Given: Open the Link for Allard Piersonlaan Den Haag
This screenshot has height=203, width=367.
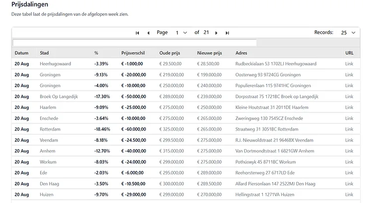Looking at the screenshot, I should (349, 184).
